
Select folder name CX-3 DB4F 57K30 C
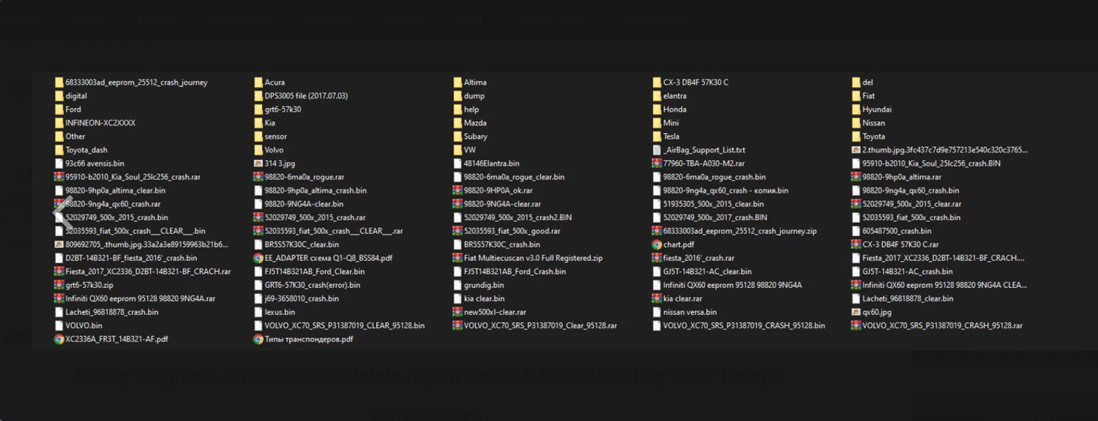tap(695, 83)
